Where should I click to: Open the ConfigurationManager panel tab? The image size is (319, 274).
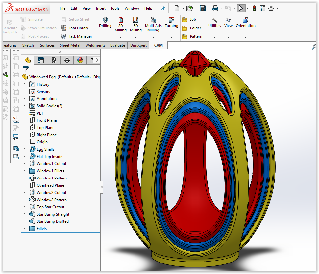pos(54,60)
